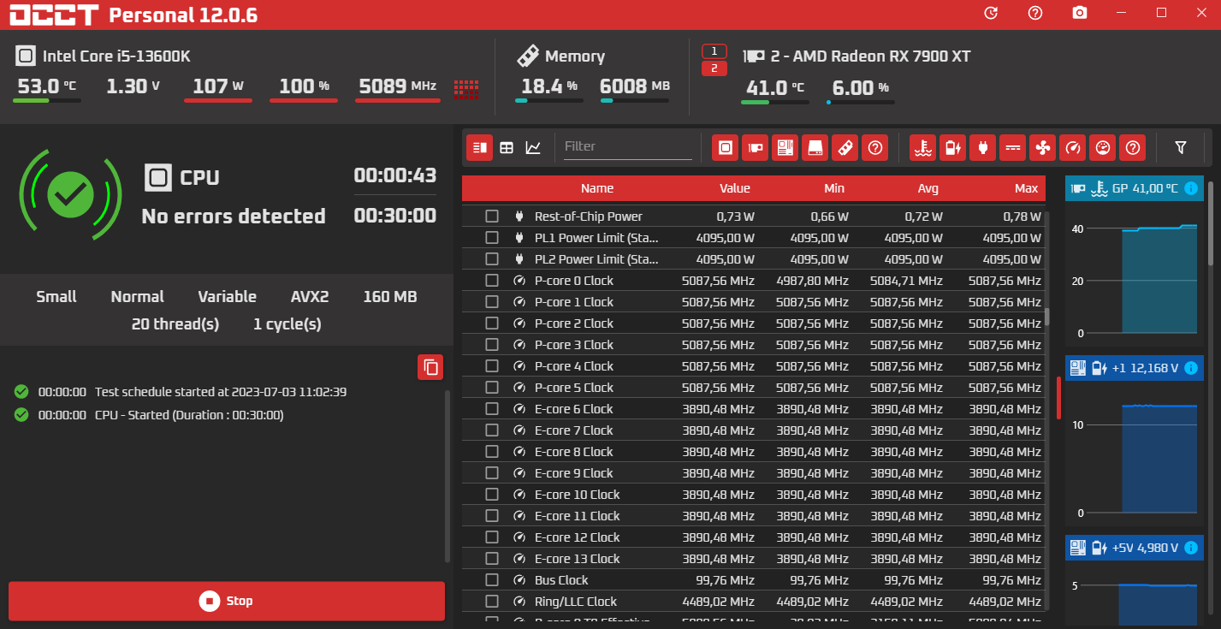Image resolution: width=1221 pixels, height=629 pixels.
Task: Click the 'Test schedule started' log entry
Action: pos(221,392)
